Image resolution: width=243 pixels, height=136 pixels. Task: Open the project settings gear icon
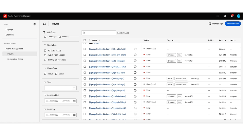(35, 24)
